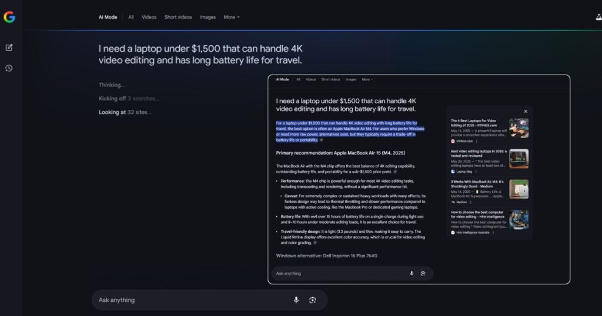Viewport: 602px width, 316px height.
Task: Click the main query heading about laptop under $1,500
Action: [200, 55]
